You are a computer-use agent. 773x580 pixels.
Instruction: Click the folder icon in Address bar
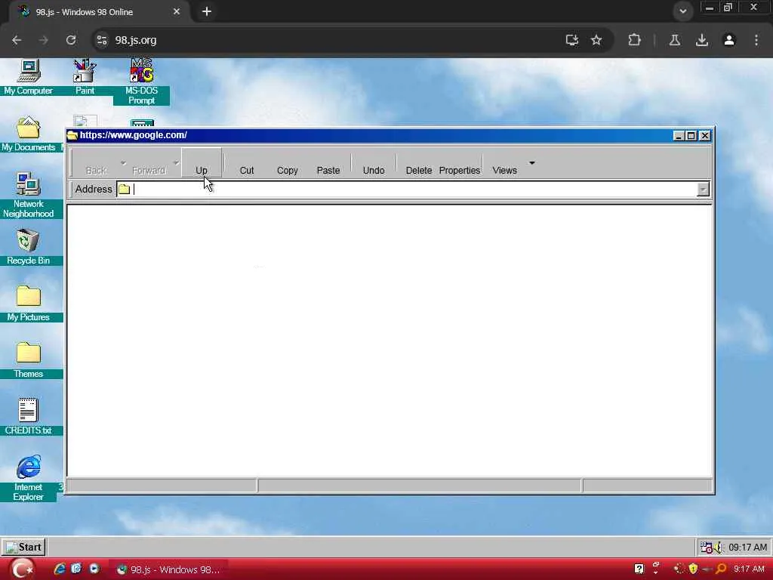125,190
